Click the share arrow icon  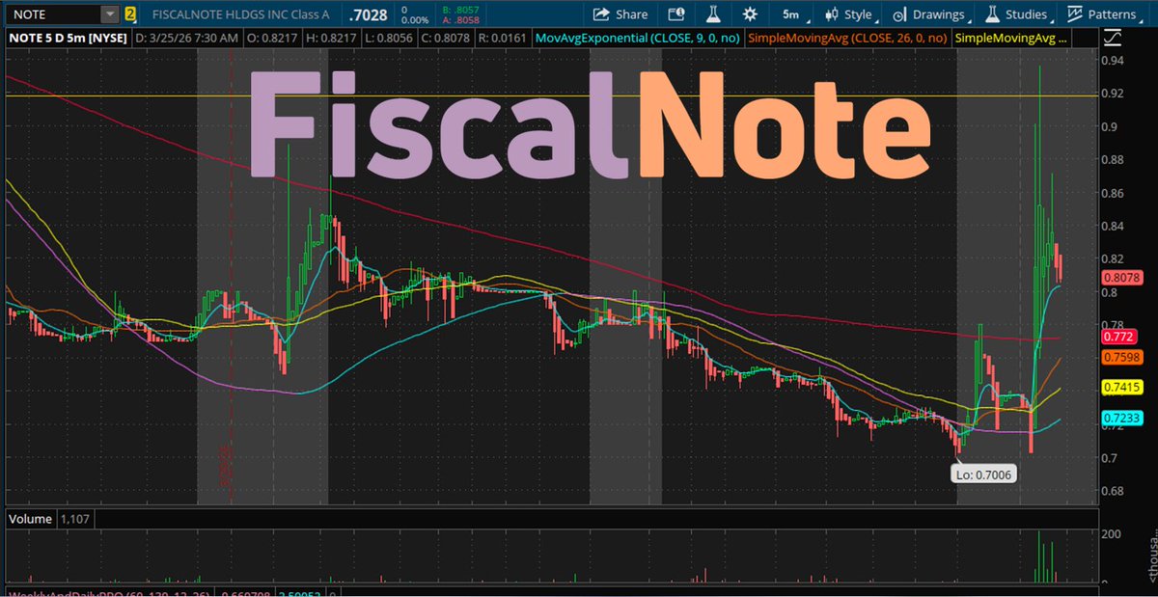point(601,14)
